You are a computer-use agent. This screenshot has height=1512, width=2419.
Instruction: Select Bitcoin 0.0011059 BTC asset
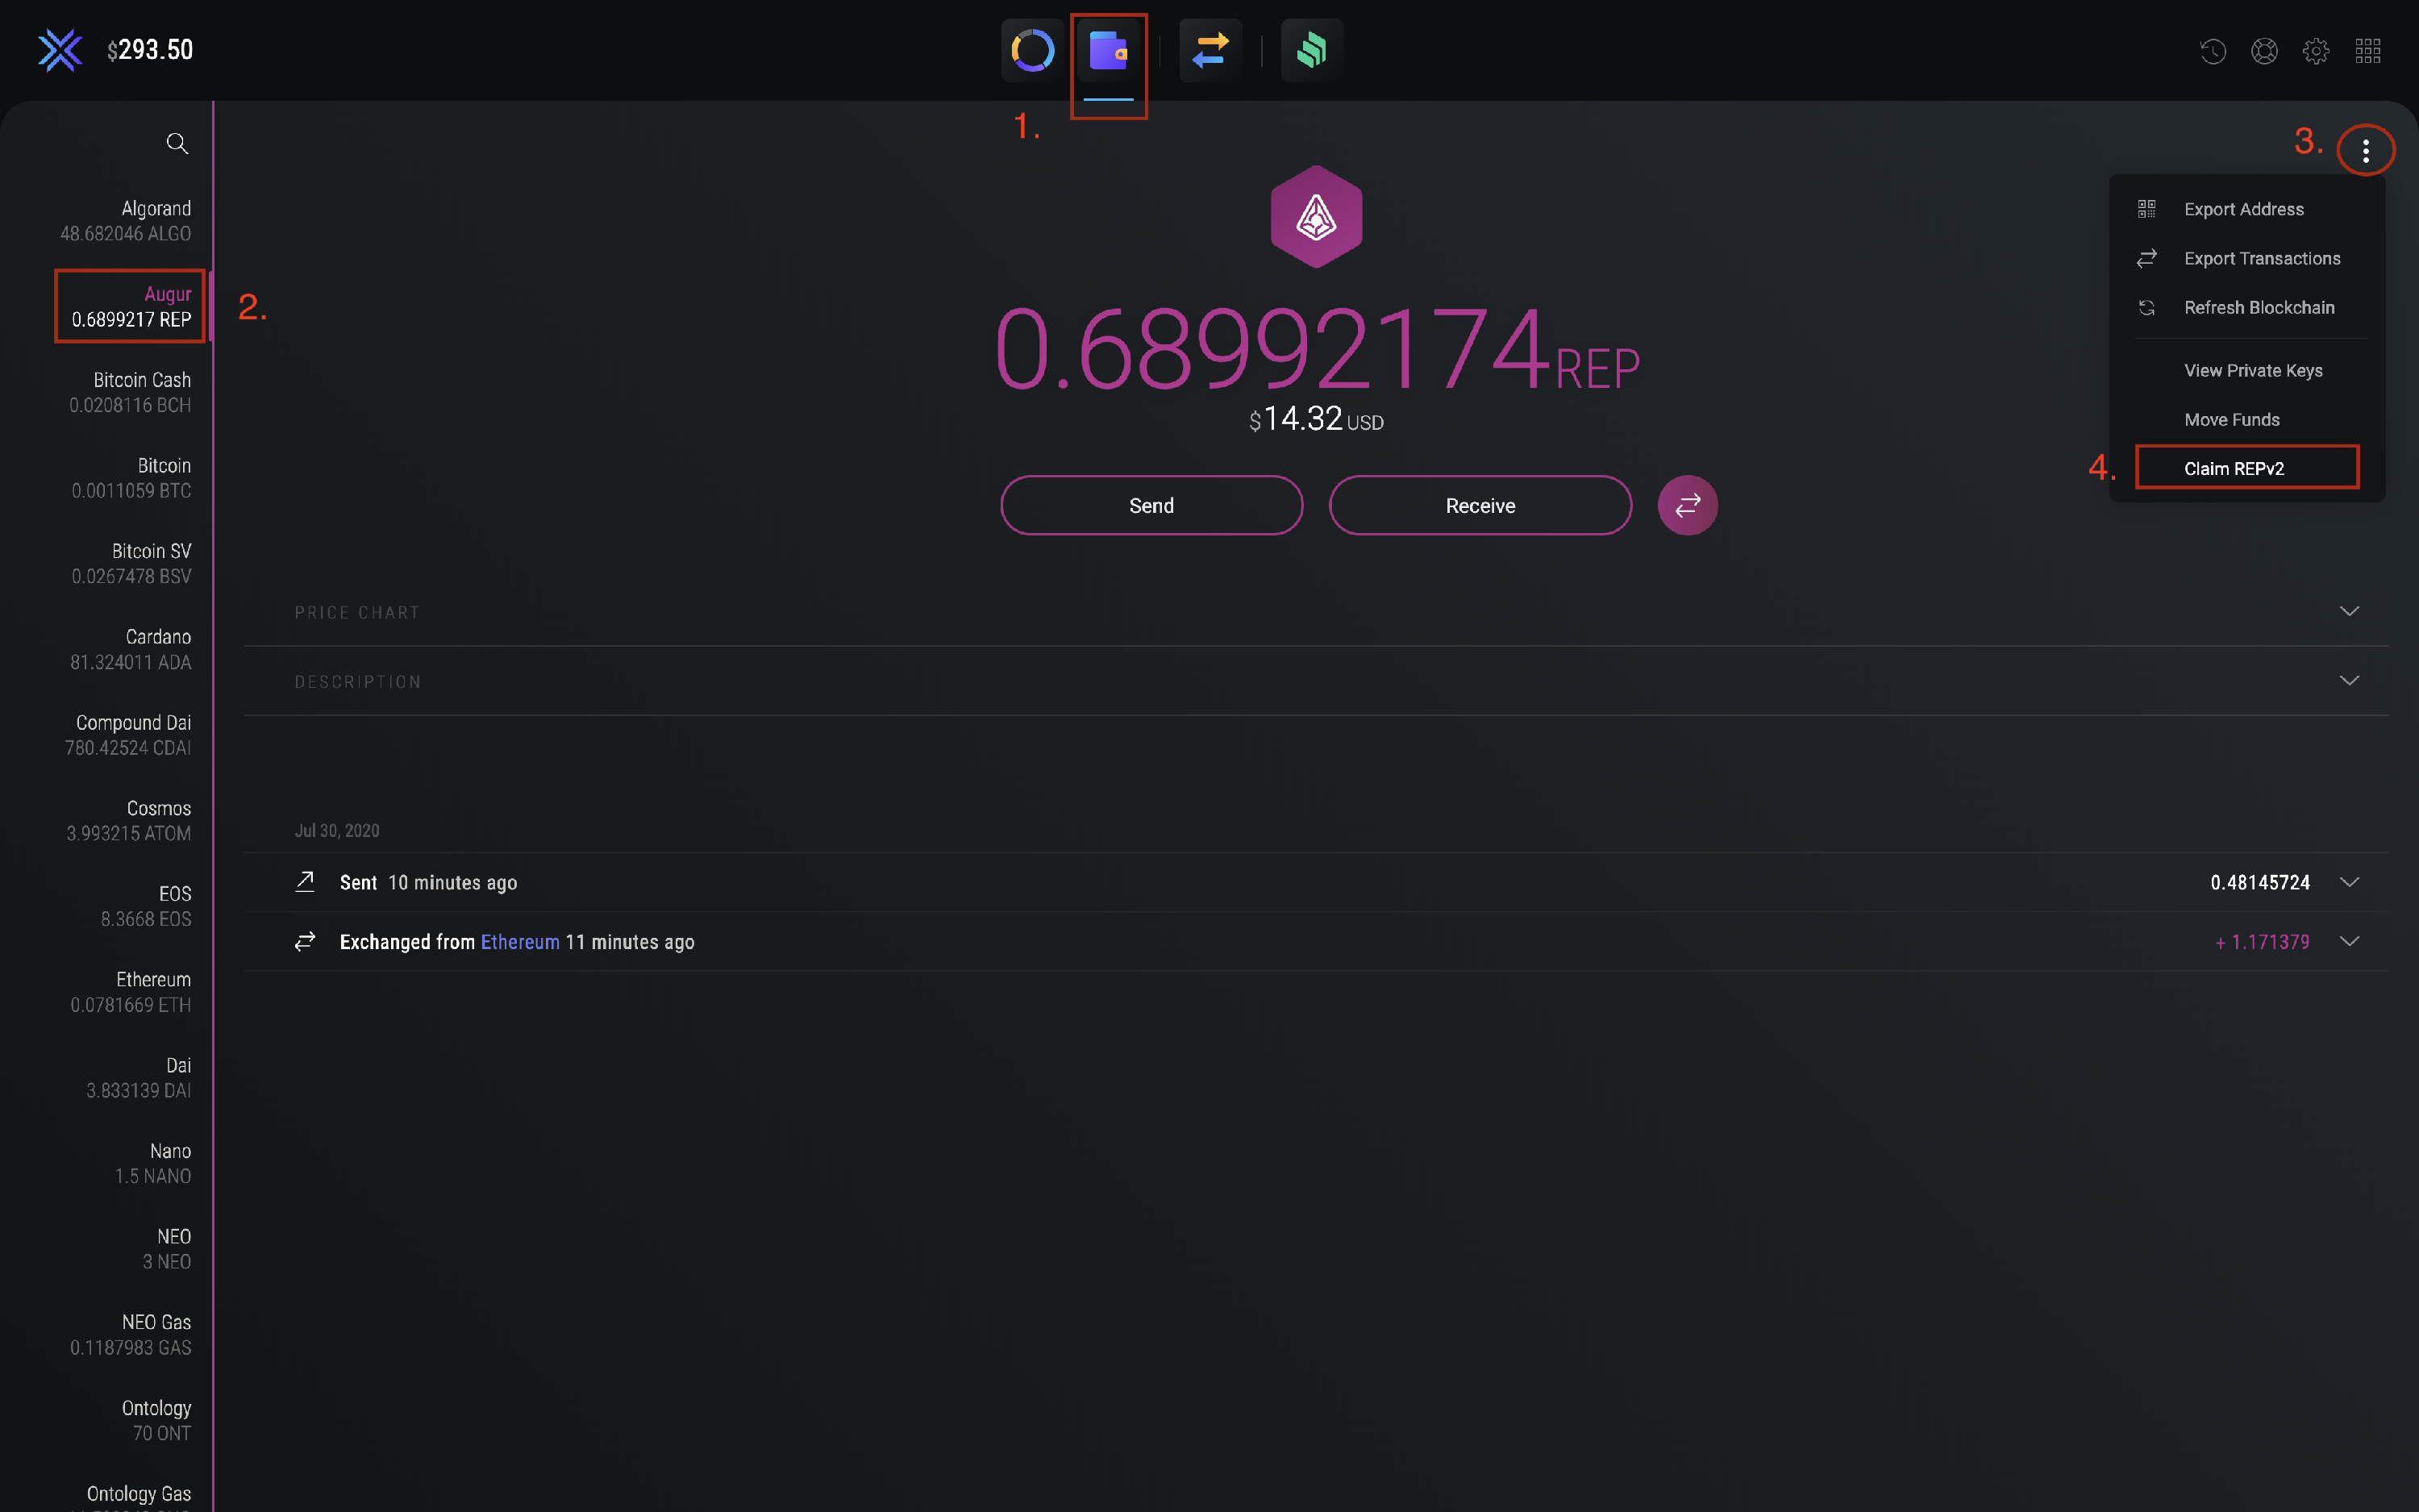130,478
